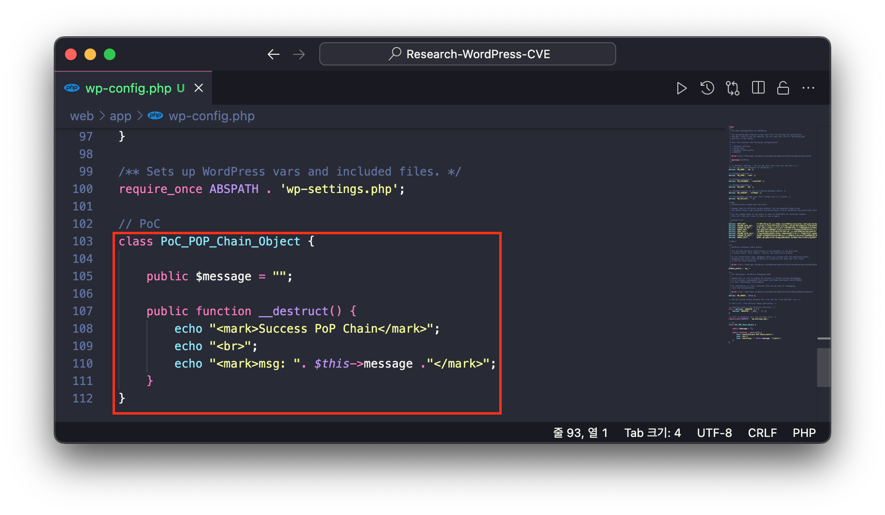Click the ABSPATH constant
The width and height of the screenshot is (885, 515).
coord(234,189)
